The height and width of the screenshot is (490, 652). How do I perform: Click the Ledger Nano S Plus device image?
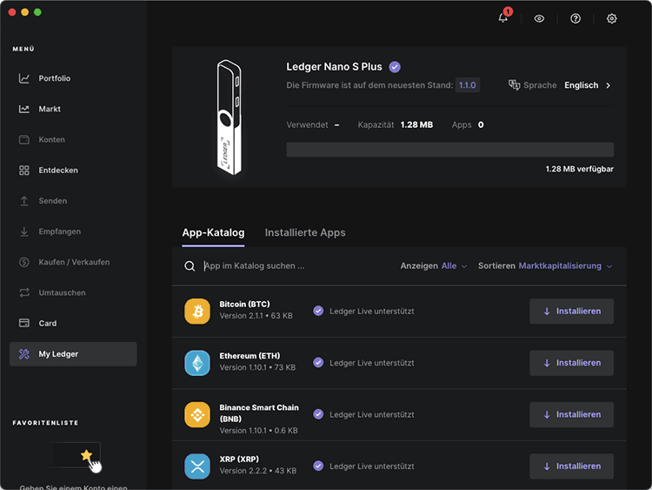[230, 117]
